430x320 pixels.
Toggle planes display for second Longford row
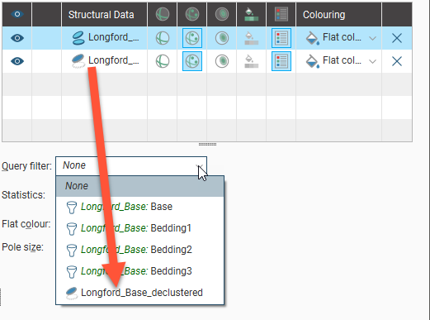tap(163, 61)
